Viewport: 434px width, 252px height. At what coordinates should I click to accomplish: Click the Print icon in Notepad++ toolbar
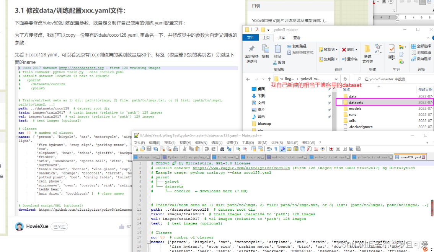click(176, 149)
